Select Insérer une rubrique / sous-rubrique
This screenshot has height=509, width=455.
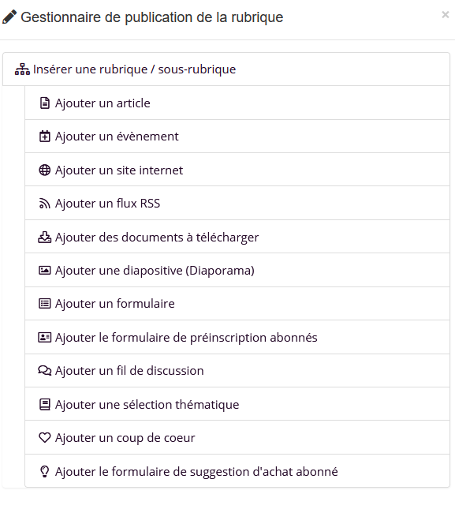point(226,69)
